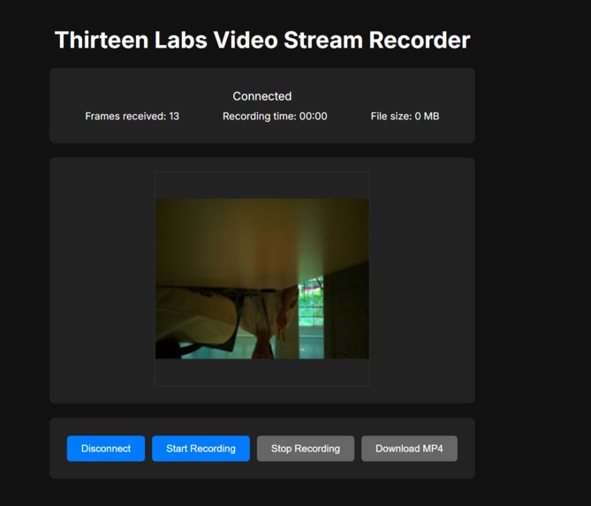Click the Disconnect button

click(x=106, y=449)
